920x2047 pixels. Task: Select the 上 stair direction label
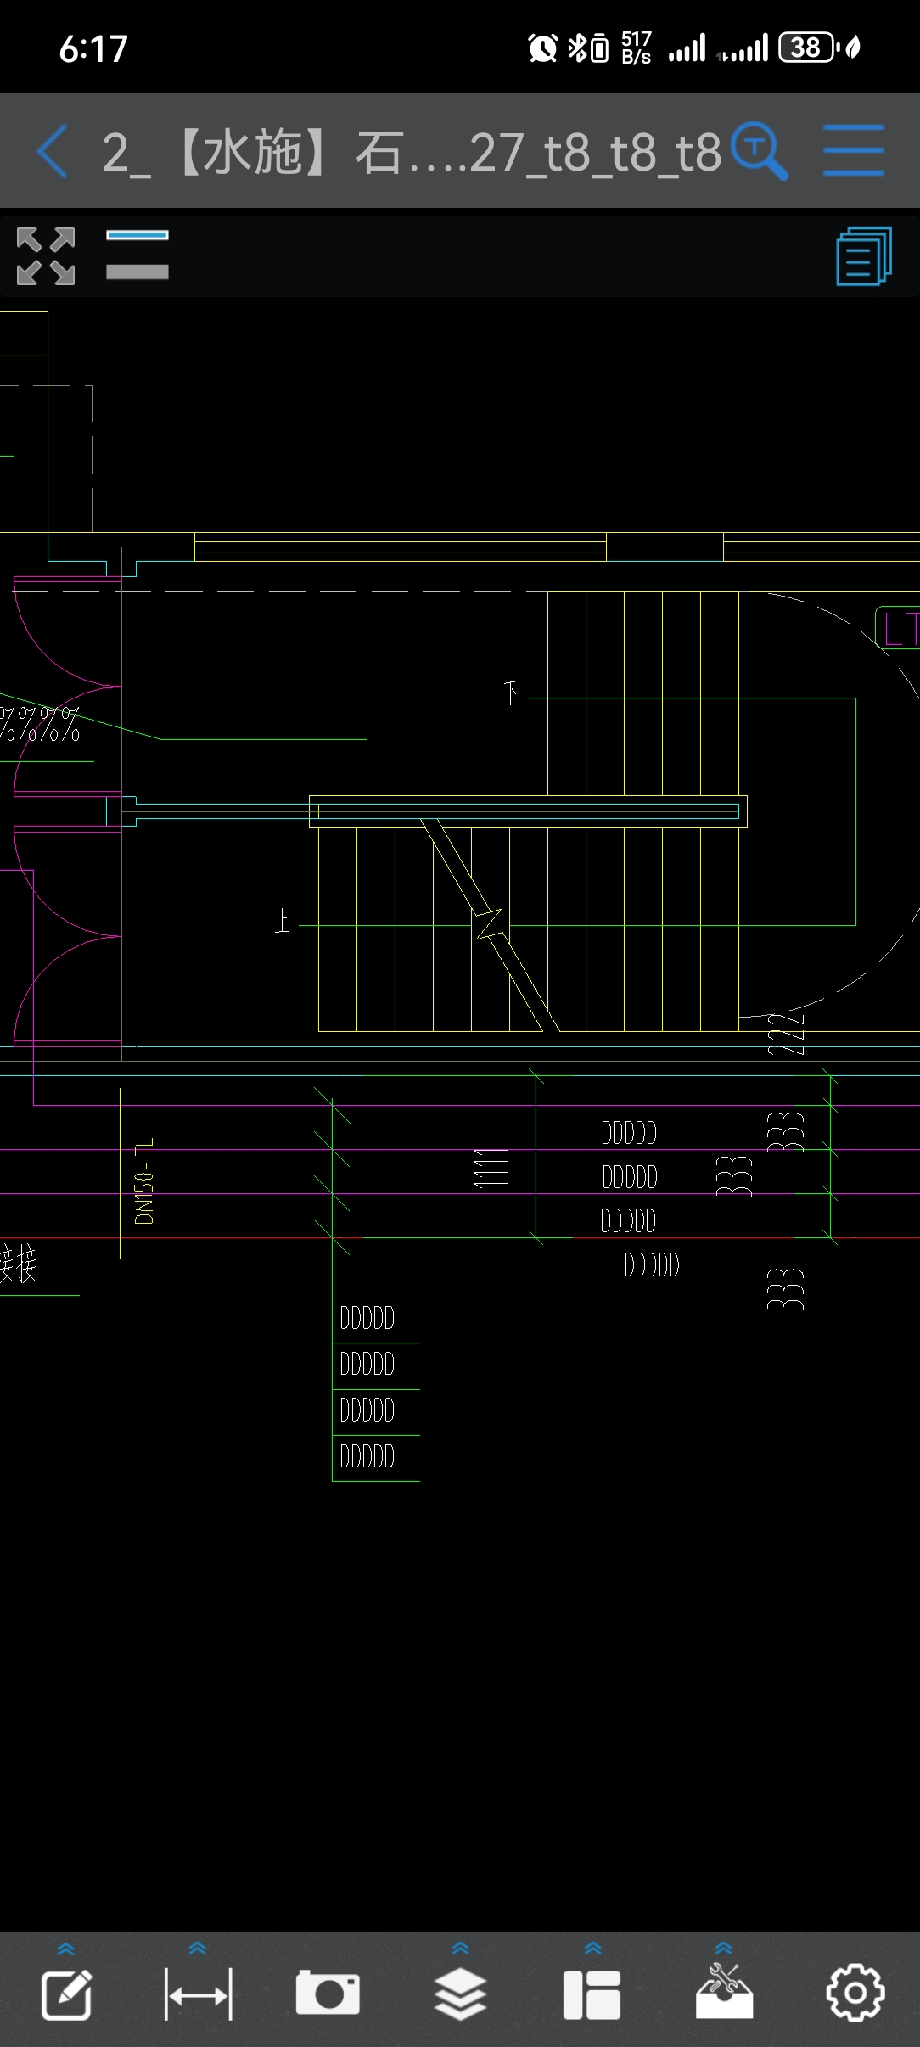click(282, 921)
